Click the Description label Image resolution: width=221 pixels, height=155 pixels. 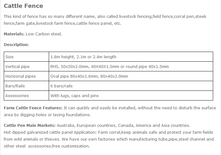tap(16, 45)
